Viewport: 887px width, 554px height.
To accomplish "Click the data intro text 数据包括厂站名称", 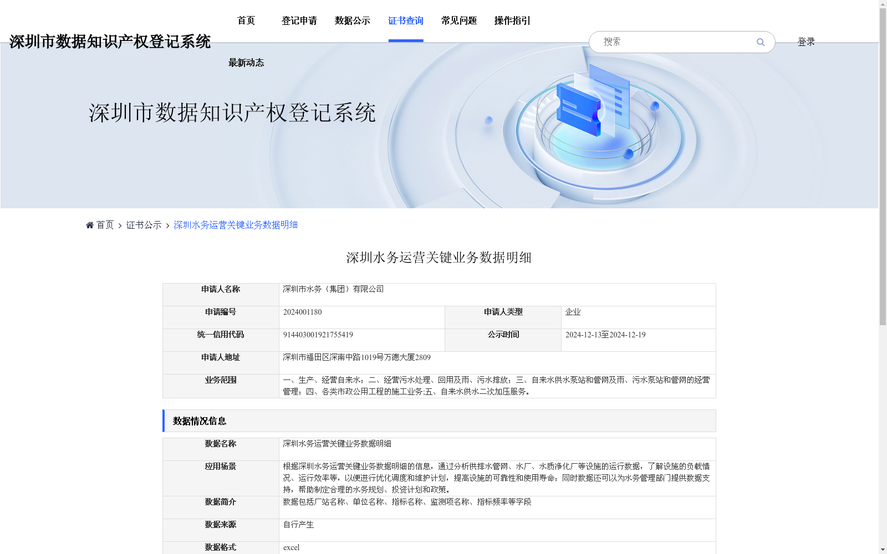I will click(x=314, y=502).
